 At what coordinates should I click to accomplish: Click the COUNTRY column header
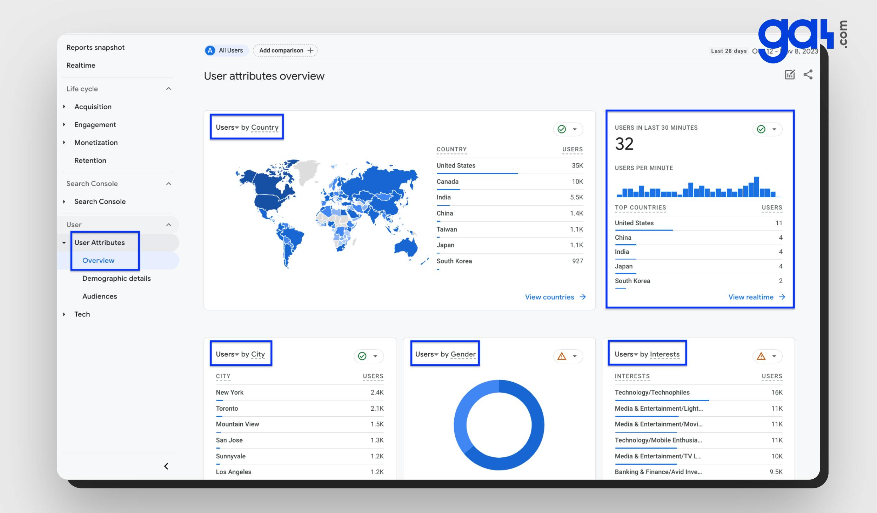451,149
